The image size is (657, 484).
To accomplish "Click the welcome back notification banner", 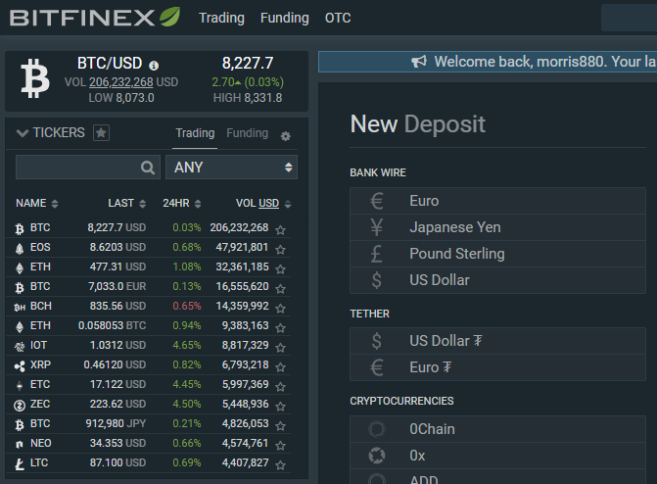I will pos(488,62).
